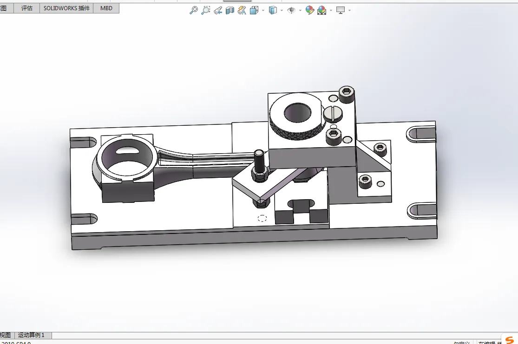
Task: Open the Edit Appearance tool
Action: pyautogui.click(x=309, y=10)
